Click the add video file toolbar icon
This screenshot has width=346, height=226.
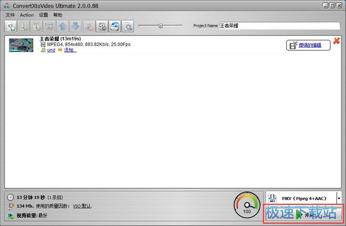coord(11,26)
